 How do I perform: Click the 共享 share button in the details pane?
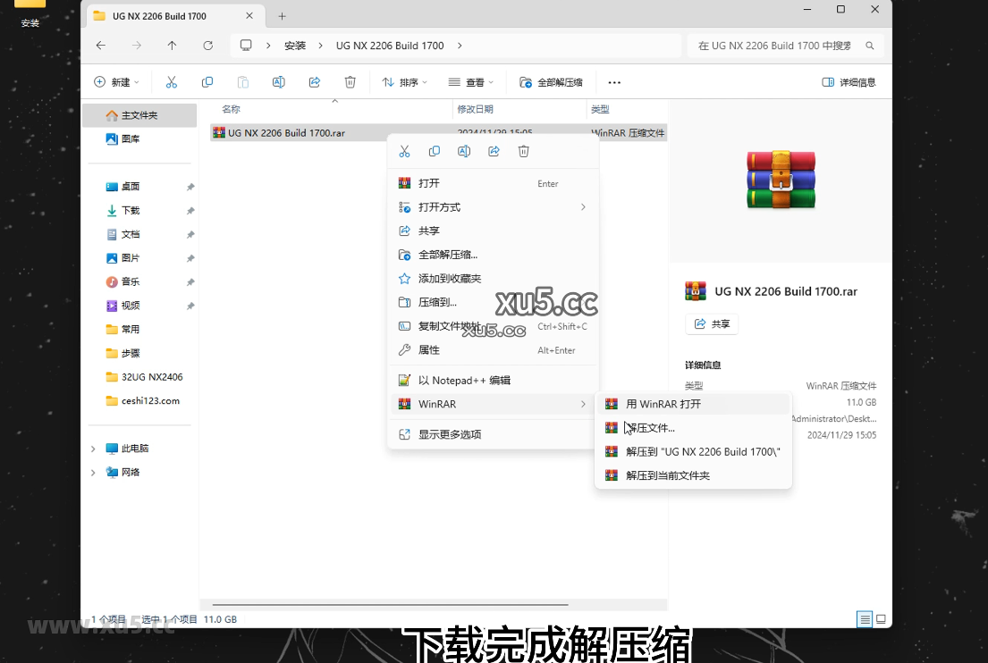(712, 323)
